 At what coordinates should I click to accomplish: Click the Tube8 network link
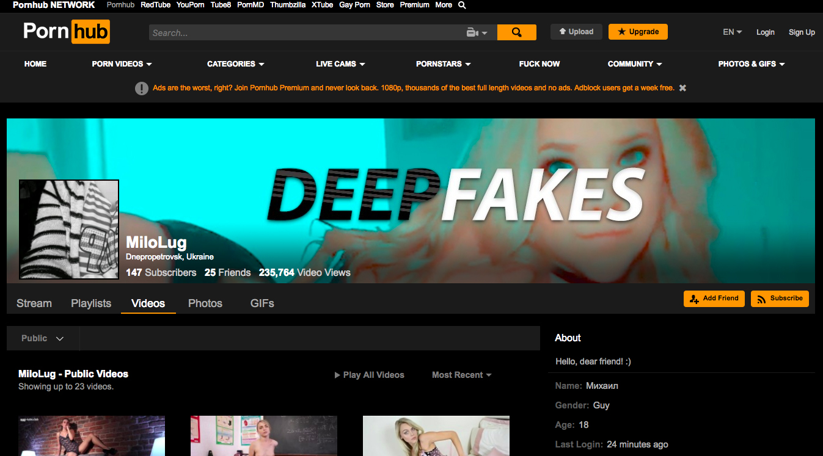click(221, 5)
